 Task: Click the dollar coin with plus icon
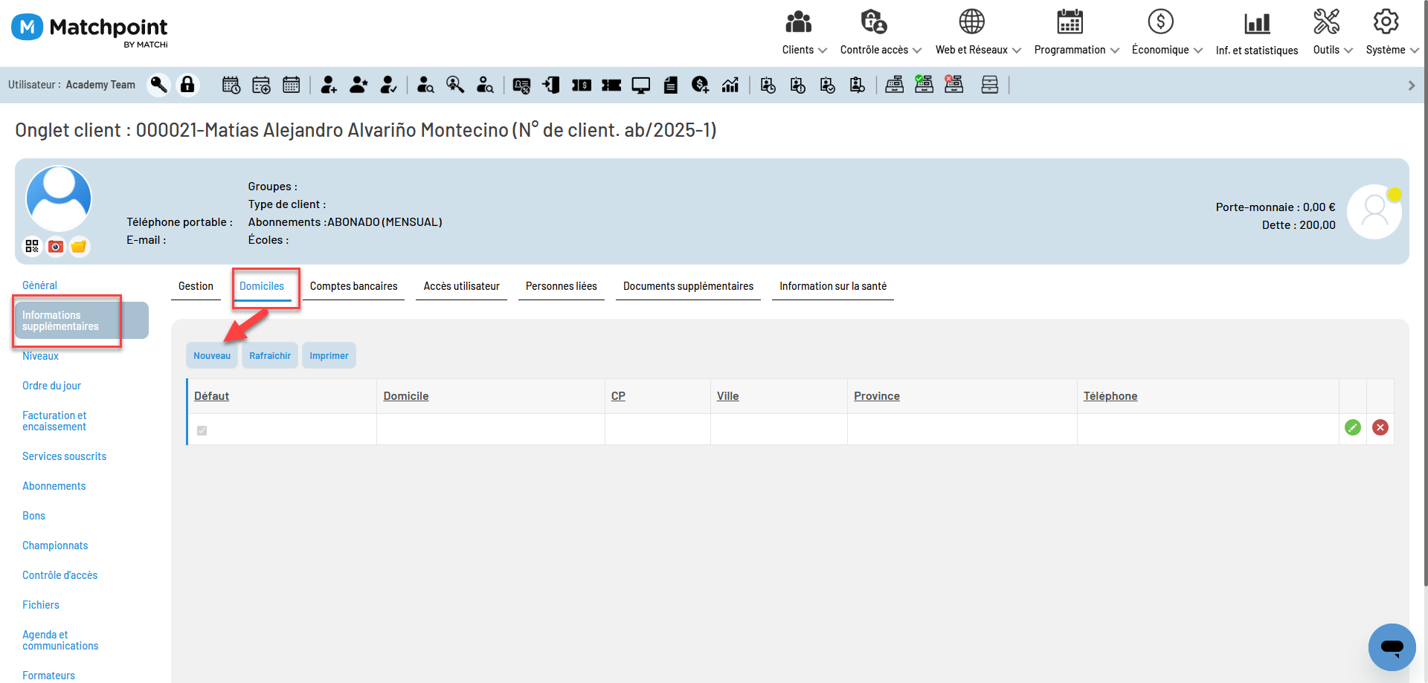pyautogui.click(x=700, y=85)
